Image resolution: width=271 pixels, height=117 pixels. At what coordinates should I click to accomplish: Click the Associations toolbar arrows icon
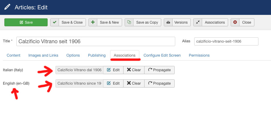click(198, 22)
